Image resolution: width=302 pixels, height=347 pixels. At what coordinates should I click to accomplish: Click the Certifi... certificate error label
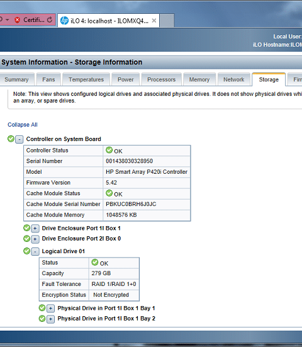point(34,20)
